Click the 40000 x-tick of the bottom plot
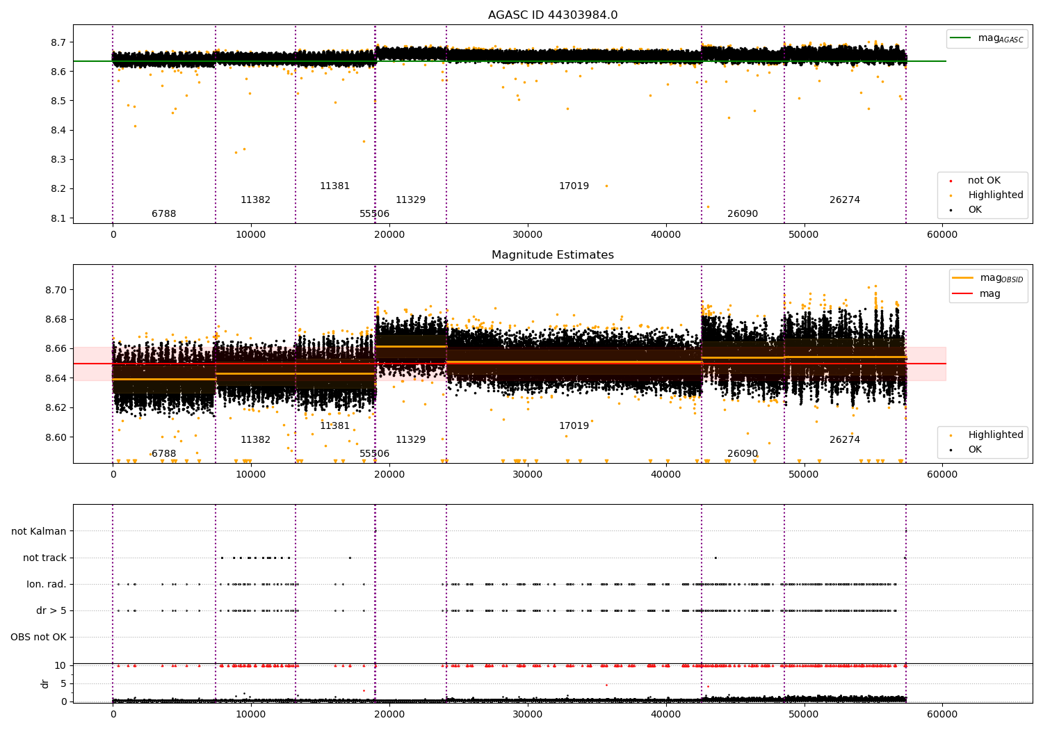 click(665, 715)
